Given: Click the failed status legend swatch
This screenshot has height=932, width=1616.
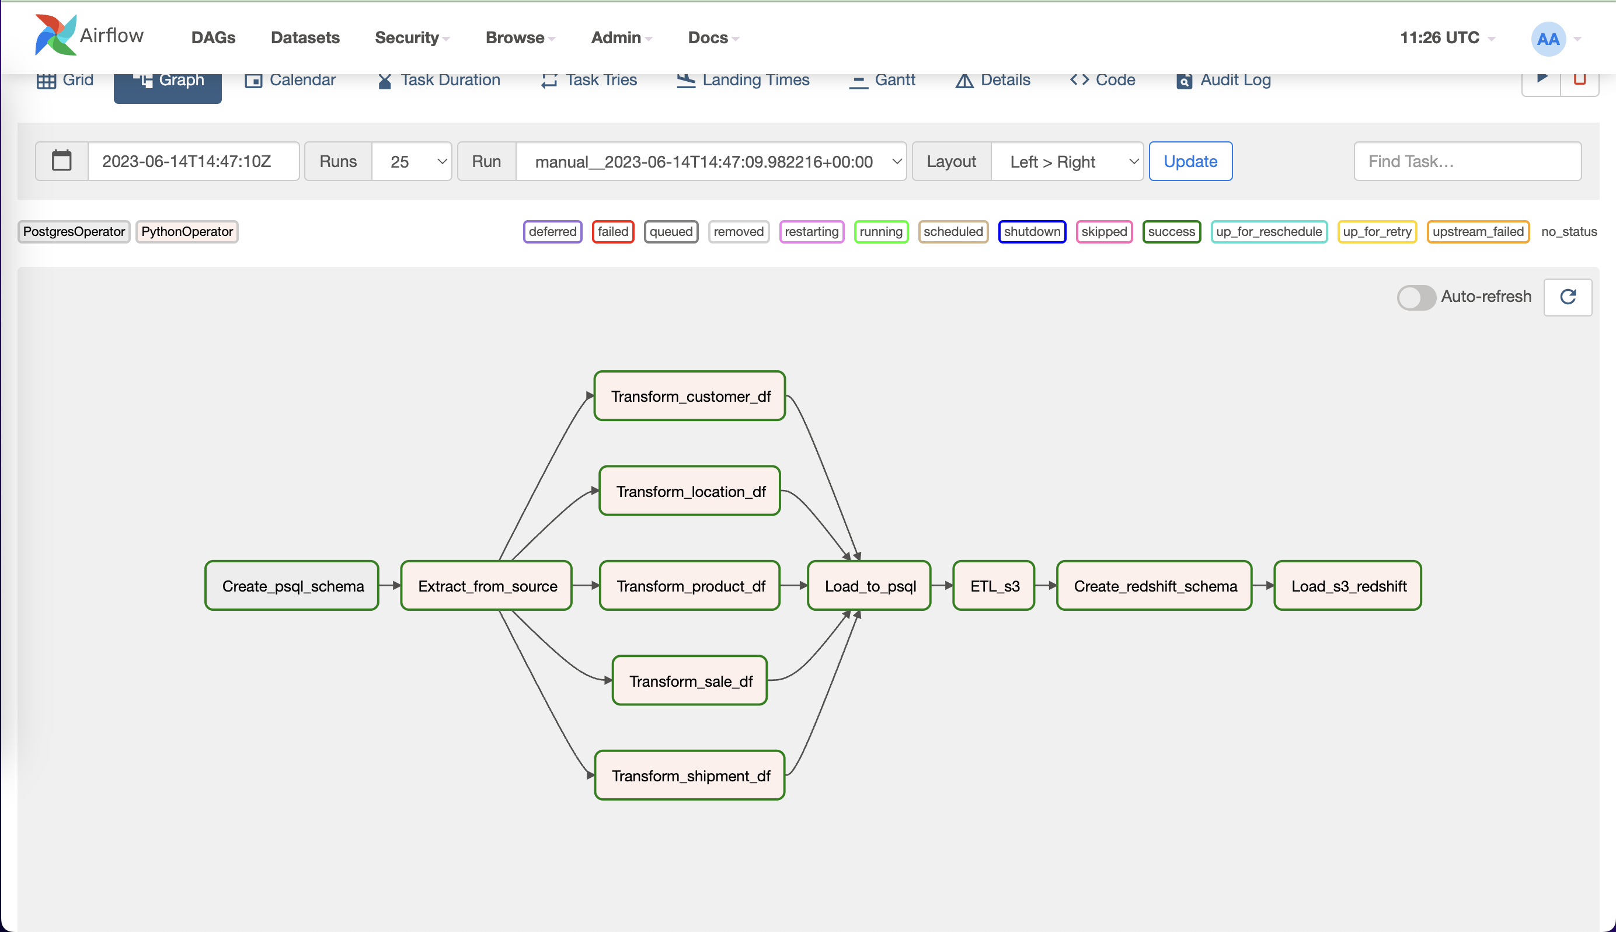Looking at the screenshot, I should [x=612, y=232].
